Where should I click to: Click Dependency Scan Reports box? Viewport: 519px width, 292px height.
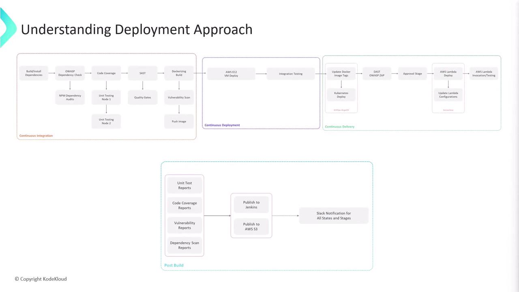[x=184, y=245]
